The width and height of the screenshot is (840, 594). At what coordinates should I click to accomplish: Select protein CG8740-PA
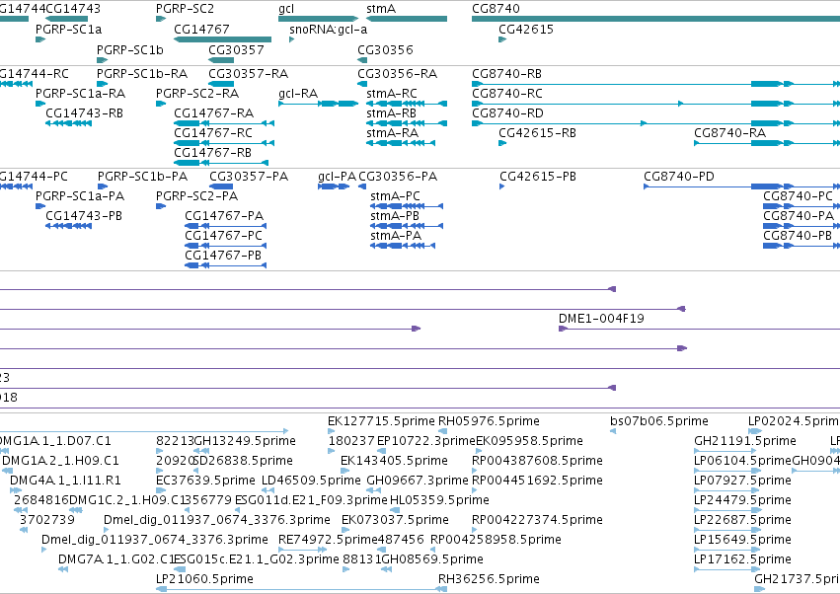pyautogui.click(x=802, y=226)
